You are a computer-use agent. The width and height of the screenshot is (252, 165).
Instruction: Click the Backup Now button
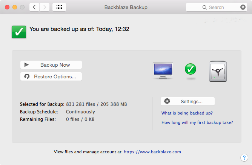click(51, 65)
